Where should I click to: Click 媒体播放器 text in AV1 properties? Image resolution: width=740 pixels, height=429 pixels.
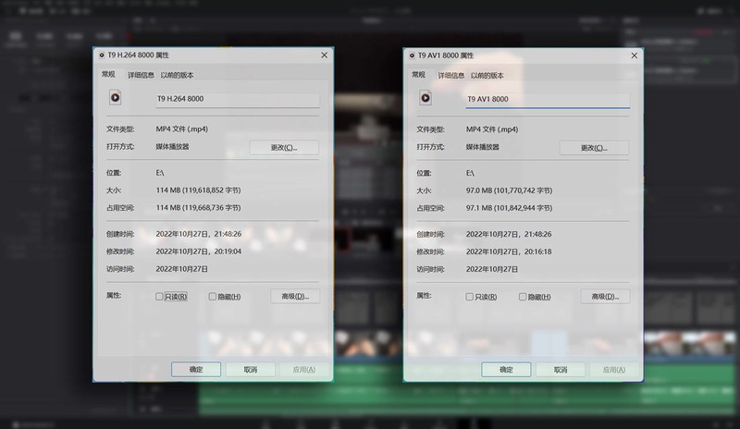482,147
